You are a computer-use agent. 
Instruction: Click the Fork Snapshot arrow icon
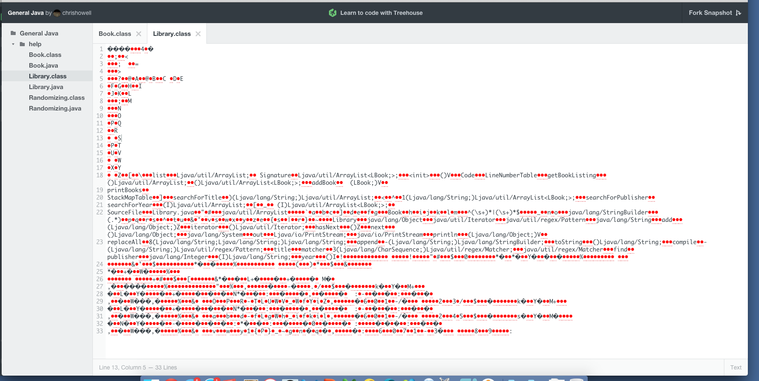pos(738,13)
